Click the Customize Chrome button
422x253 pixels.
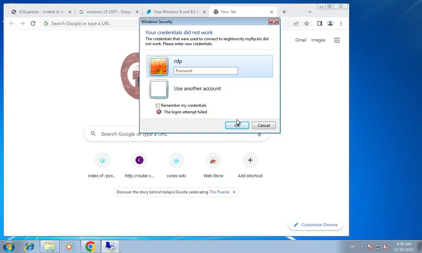point(315,225)
